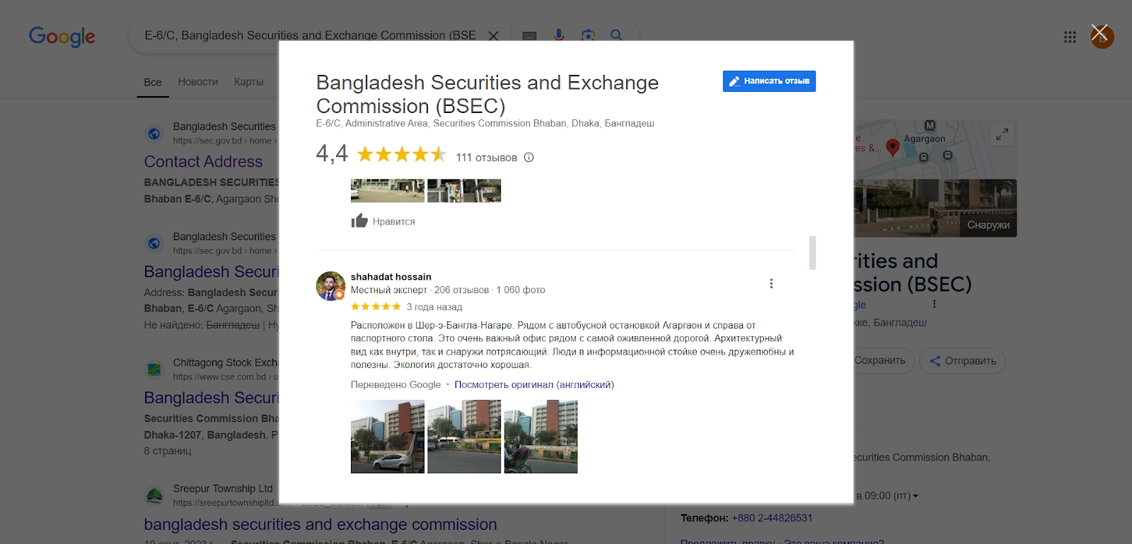Click the Write a review button
This screenshot has width=1132, height=544.
[x=769, y=81]
